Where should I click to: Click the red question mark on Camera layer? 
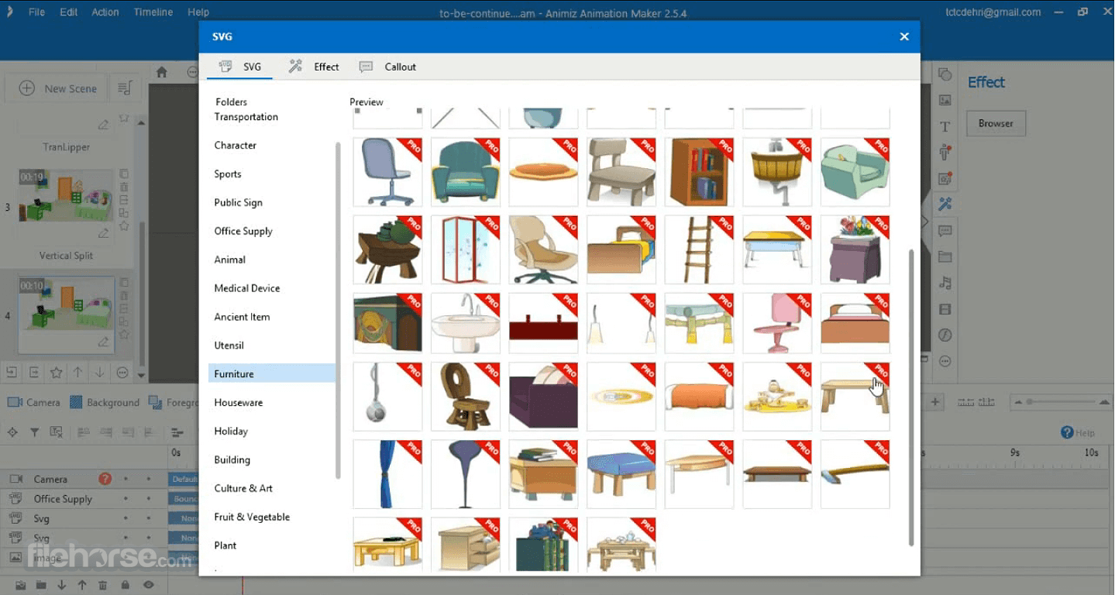(x=105, y=479)
